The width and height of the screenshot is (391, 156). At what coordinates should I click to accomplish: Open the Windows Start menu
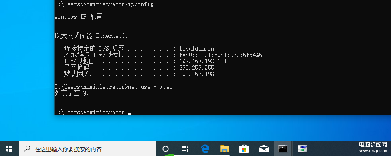(x=9, y=149)
